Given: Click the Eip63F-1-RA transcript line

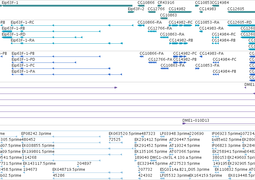Looking at the screenshot, I should 67,43.
